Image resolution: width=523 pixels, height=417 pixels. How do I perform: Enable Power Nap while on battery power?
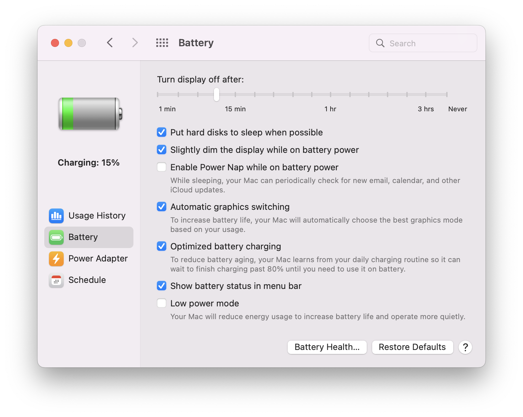(x=161, y=167)
